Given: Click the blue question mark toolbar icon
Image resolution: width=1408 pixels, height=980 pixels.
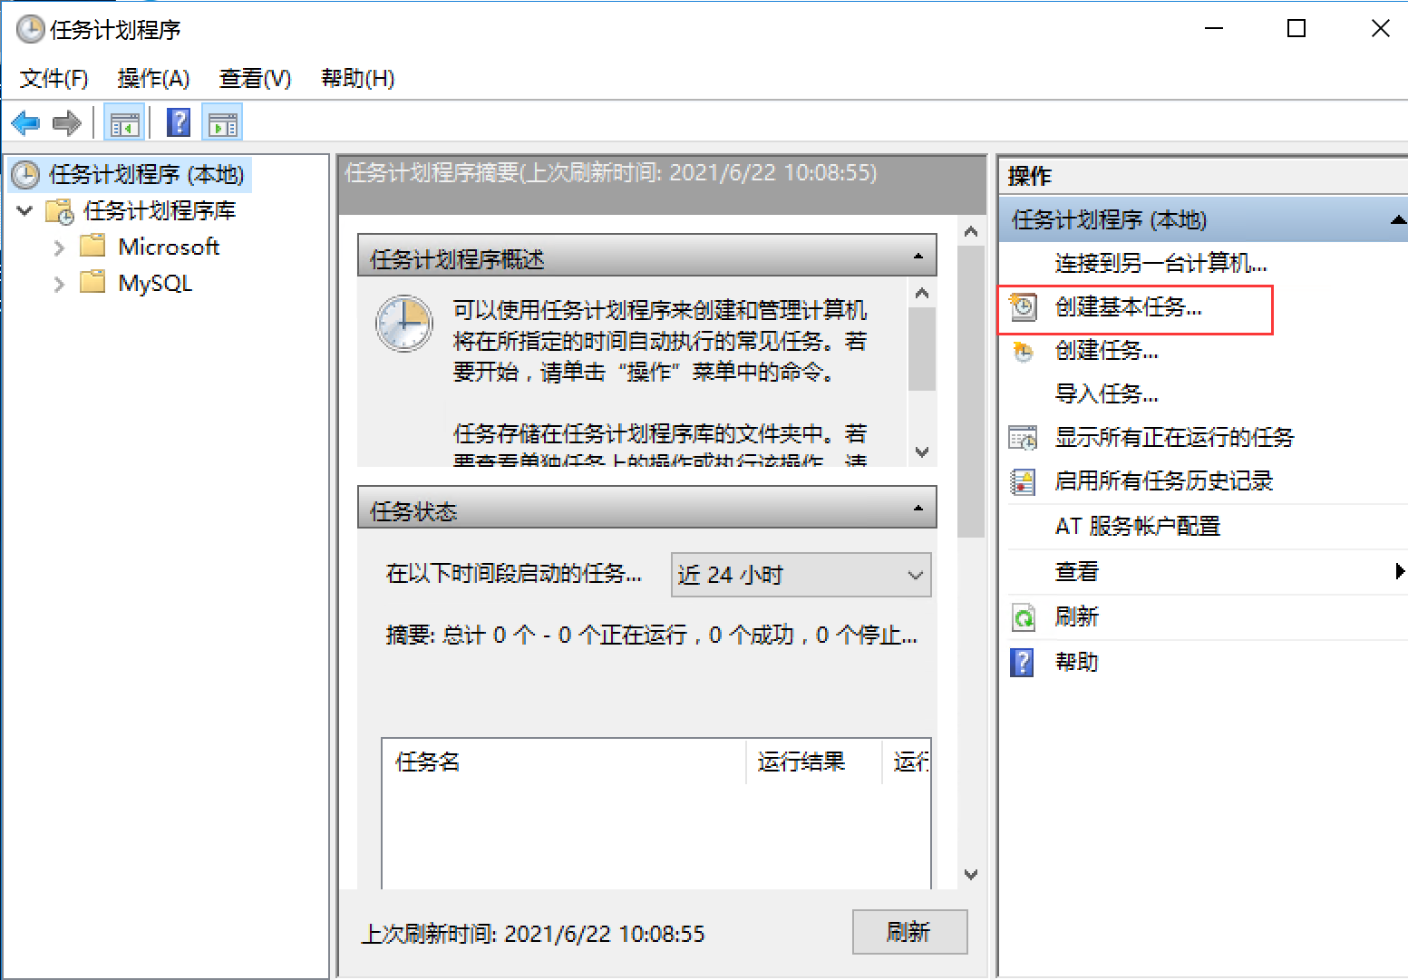Looking at the screenshot, I should tap(180, 122).
